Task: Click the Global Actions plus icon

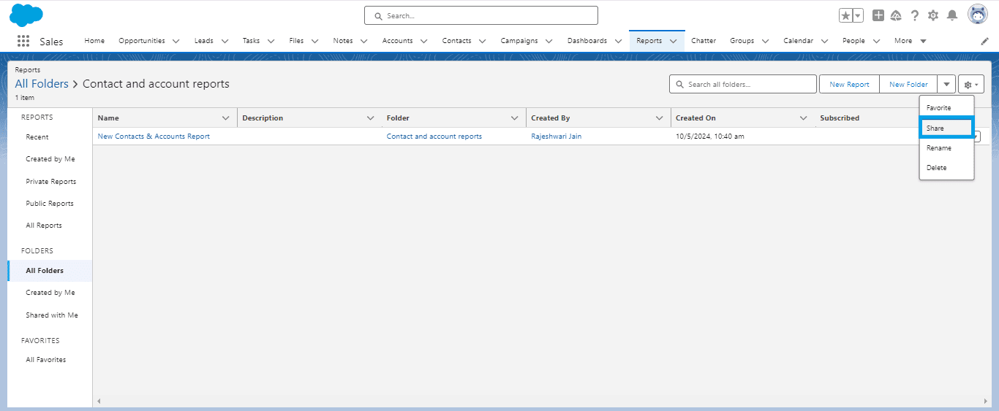Action: (878, 15)
